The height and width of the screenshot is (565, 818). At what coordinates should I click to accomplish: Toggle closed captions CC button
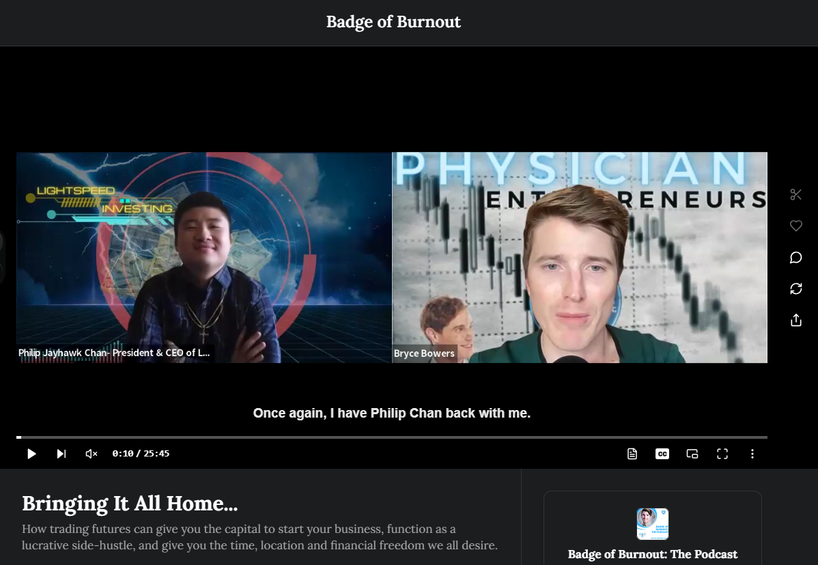662,454
